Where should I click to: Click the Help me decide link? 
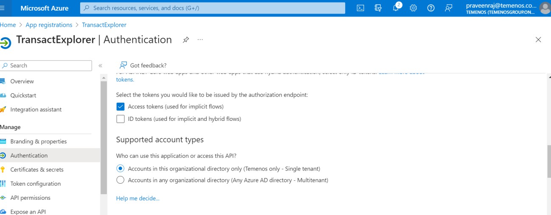(x=138, y=198)
